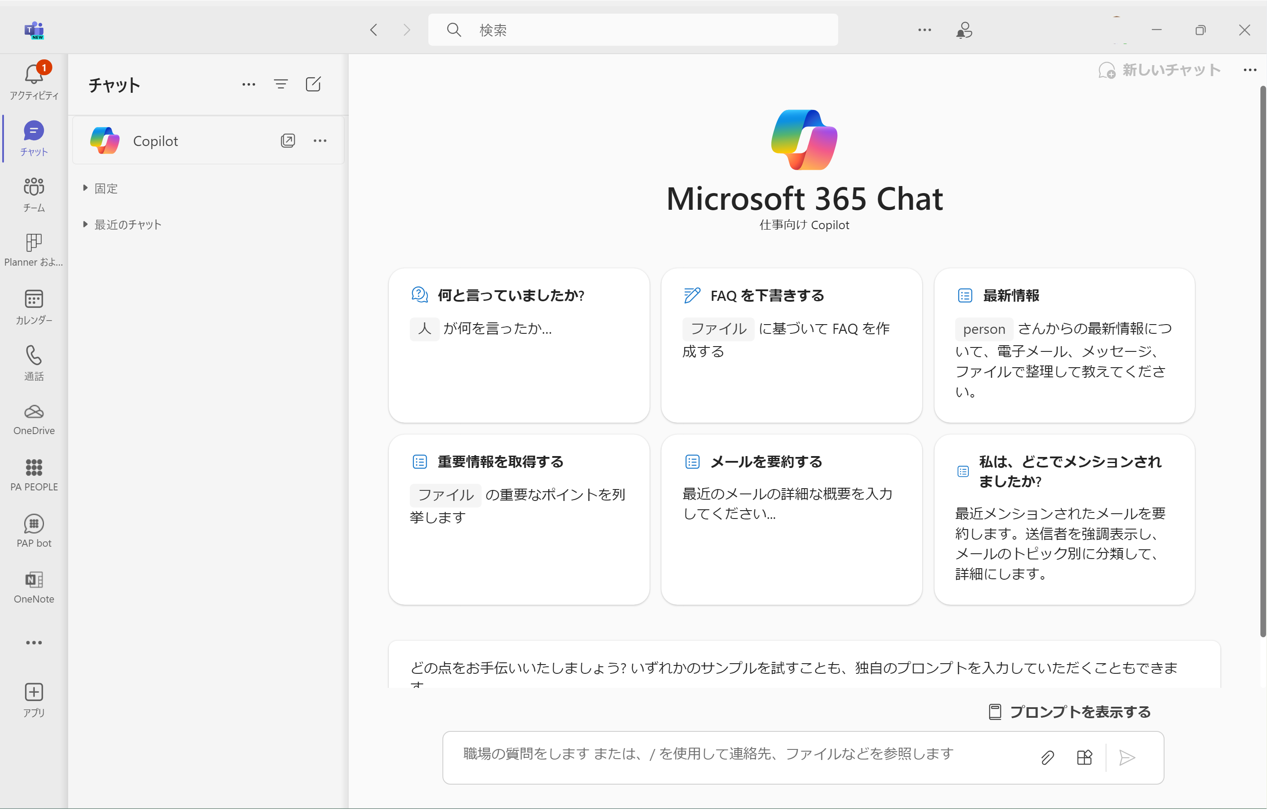The width and height of the screenshot is (1267, 811).
Task: Expand the 最近のチャット section
Action: [122, 225]
